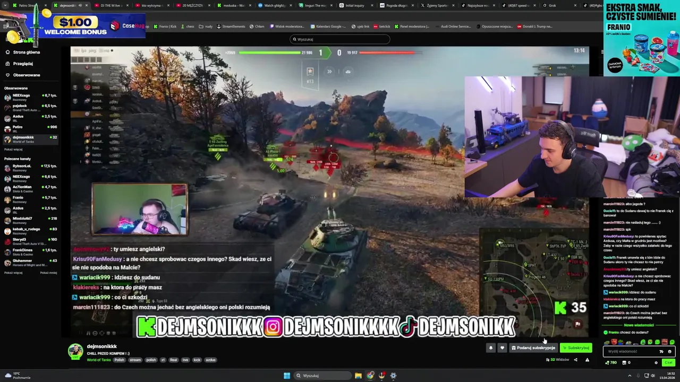Click the chat text formatting icon
Viewport: 680px width, 382px height.
tap(661, 351)
